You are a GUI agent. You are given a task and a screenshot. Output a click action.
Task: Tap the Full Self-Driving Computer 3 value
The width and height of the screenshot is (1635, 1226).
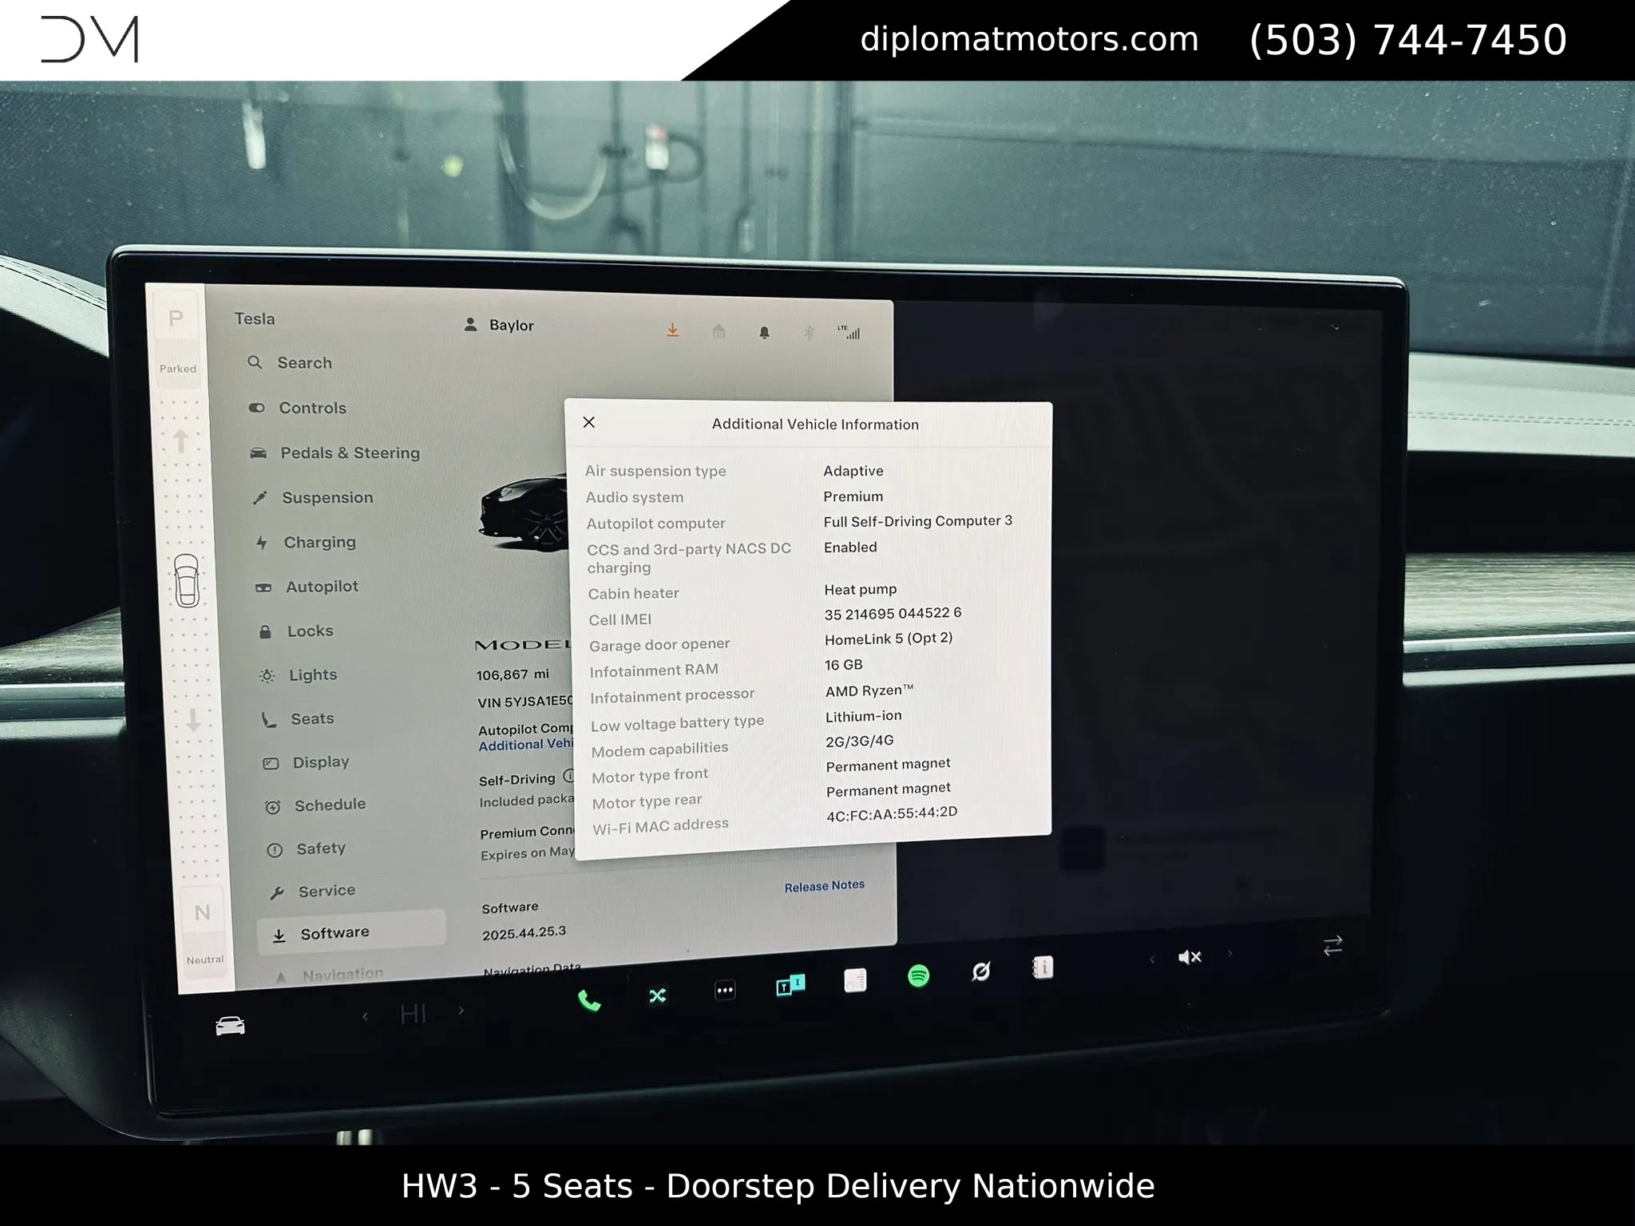pyautogui.click(x=918, y=521)
